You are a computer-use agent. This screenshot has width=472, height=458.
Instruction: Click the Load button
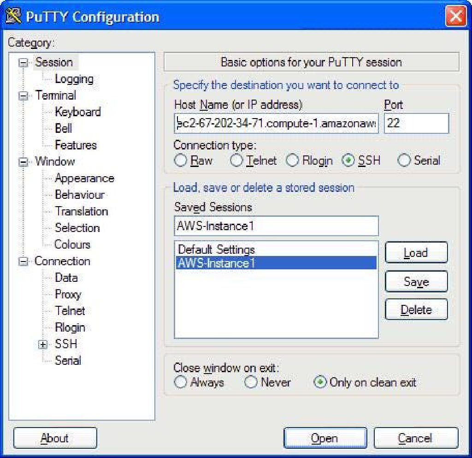[x=416, y=252]
